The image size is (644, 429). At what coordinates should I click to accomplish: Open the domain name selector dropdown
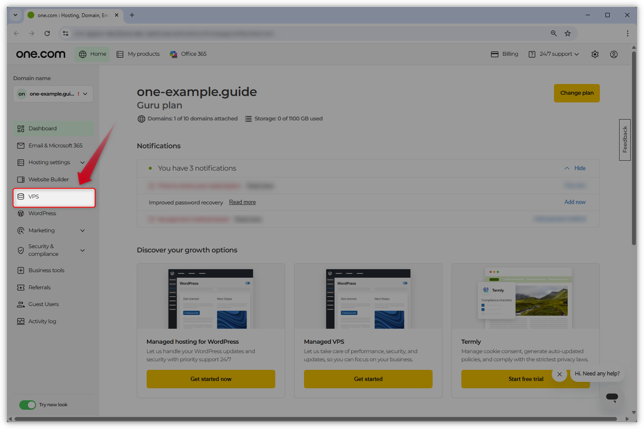(x=53, y=94)
